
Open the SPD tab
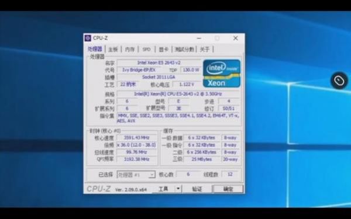[x=146, y=50]
